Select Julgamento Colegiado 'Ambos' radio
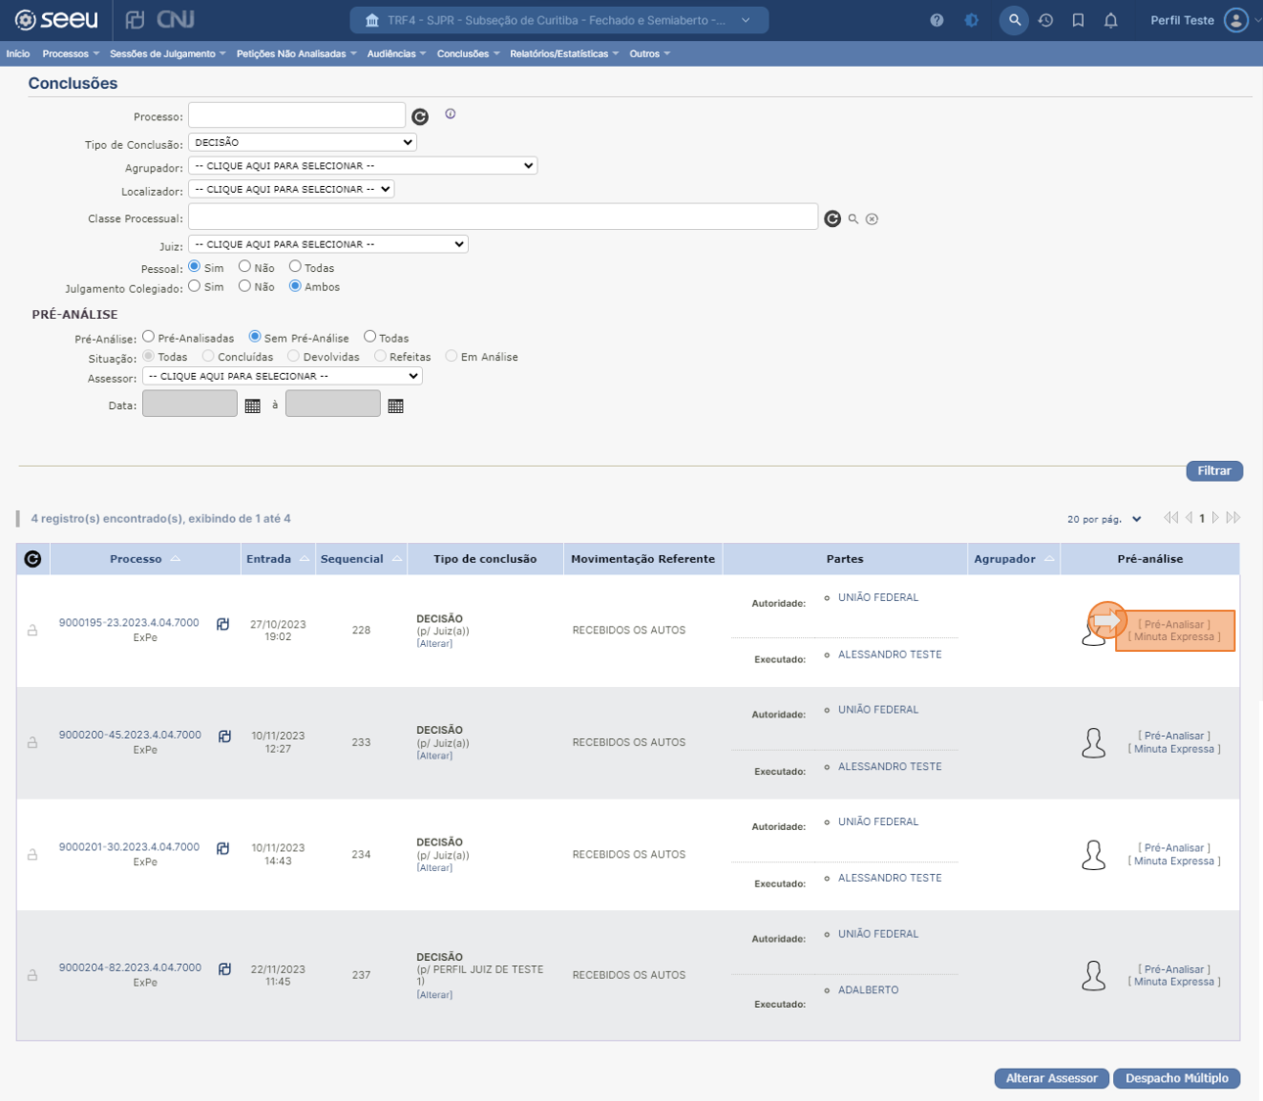The height and width of the screenshot is (1101, 1263). 295,286
